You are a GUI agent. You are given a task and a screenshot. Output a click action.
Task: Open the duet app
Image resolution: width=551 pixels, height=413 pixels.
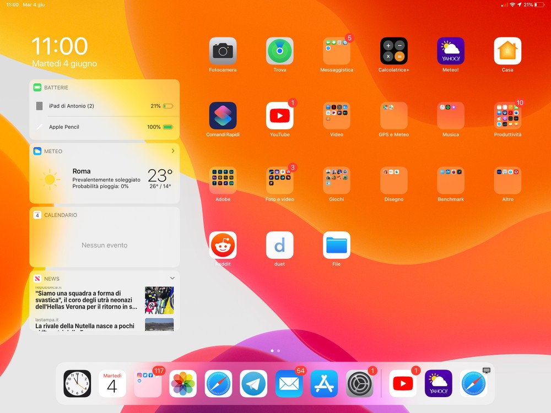(x=280, y=245)
